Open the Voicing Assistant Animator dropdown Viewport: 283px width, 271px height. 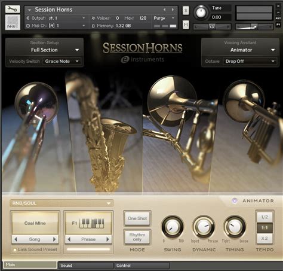pyautogui.click(x=241, y=50)
